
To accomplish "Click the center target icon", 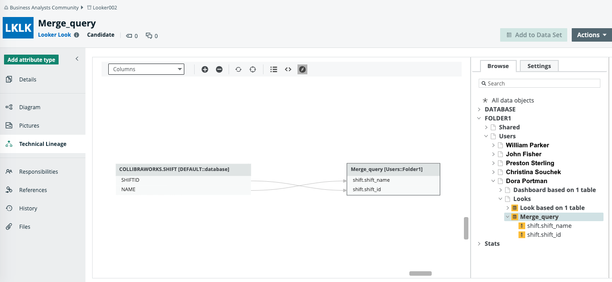I will tap(253, 69).
